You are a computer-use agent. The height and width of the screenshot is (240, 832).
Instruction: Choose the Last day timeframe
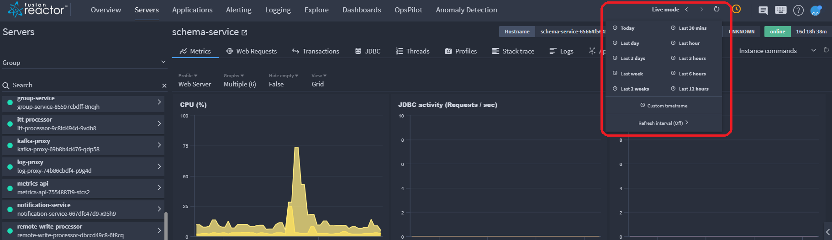click(x=626, y=43)
